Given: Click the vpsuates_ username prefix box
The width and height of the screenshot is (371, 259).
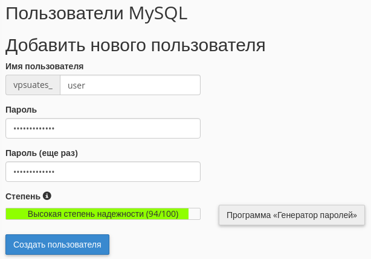Looking at the screenshot, I should point(33,85).
